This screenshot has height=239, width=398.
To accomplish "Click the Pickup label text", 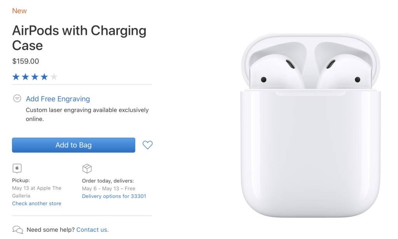I will click(21, 181).
